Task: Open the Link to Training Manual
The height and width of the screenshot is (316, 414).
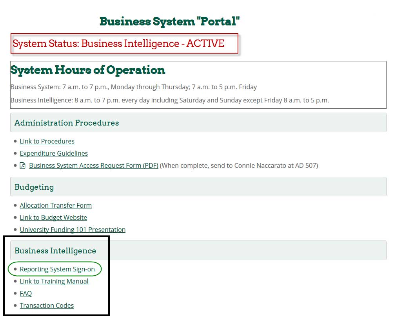Action: (54, 281)
